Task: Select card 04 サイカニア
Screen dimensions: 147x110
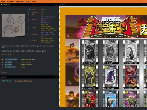Action: coord(111,52)
